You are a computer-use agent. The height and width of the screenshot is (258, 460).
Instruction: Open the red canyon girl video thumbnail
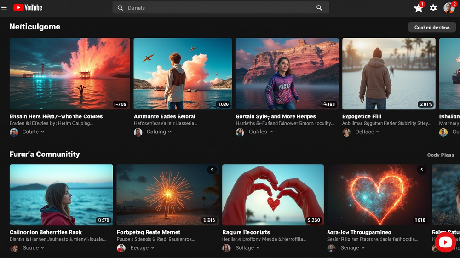(x=287, y=74)
